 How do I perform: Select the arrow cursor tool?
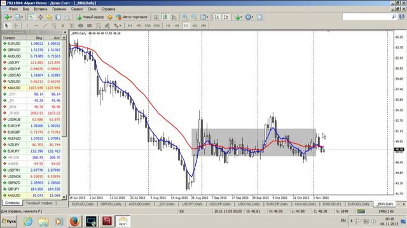point(6,25)
